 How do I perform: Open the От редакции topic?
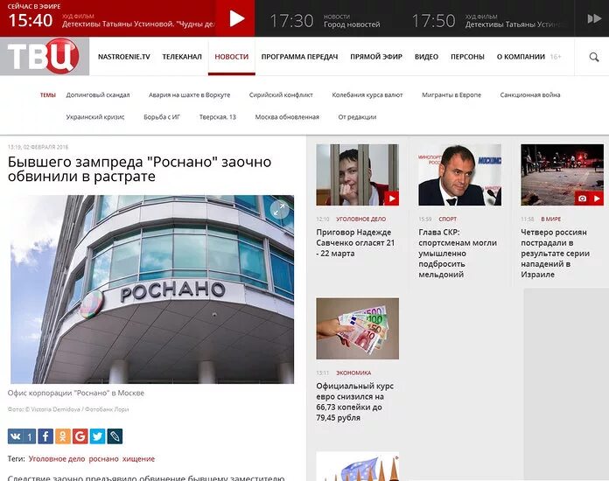pos(357,117)
